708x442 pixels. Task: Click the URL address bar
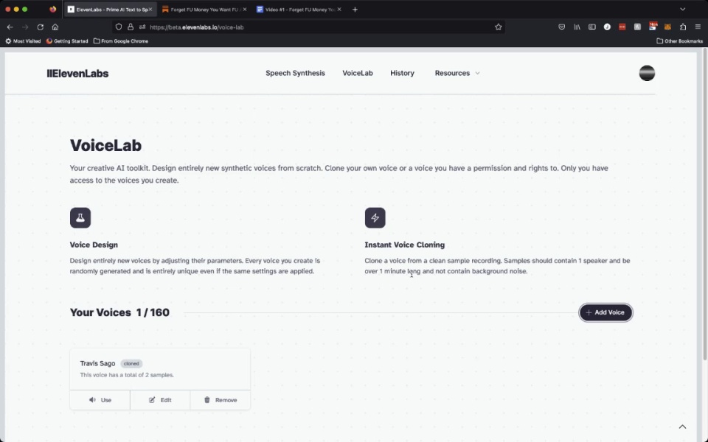308,27
